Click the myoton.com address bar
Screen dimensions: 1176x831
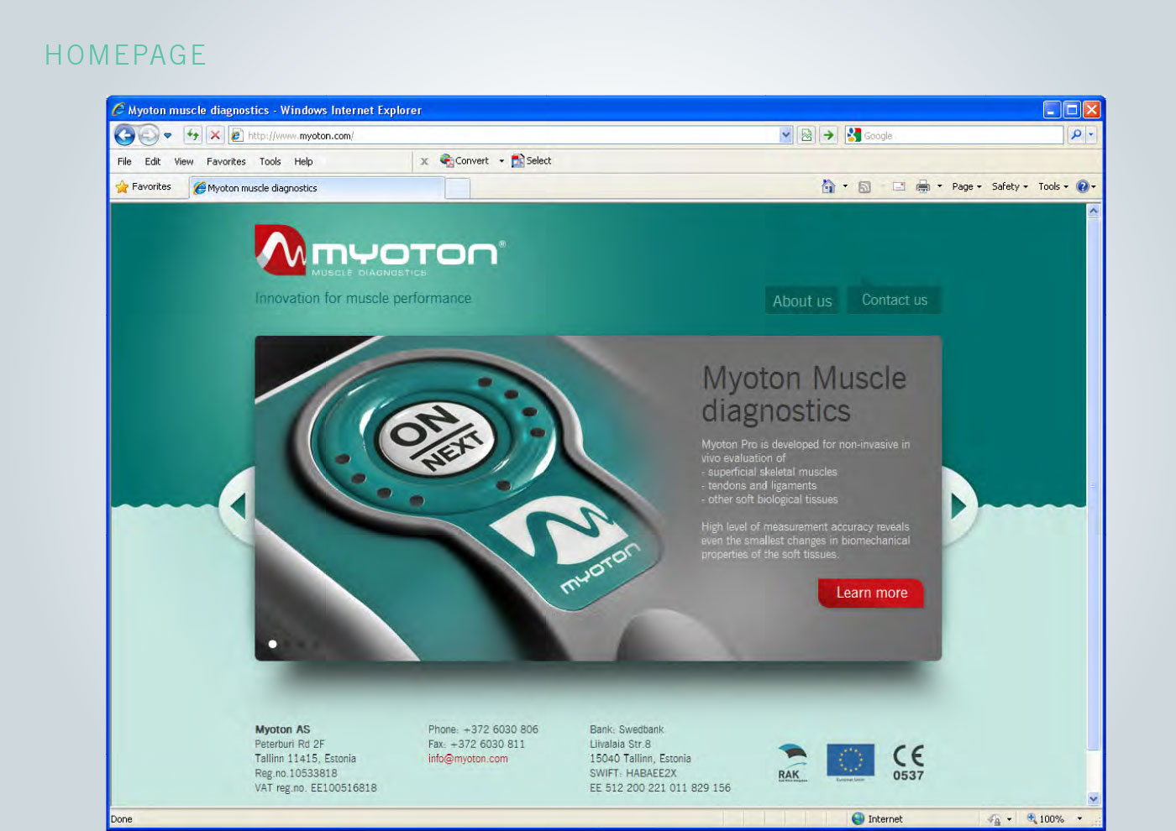click(504, 135)
